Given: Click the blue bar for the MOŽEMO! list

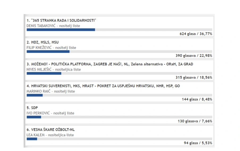Looking at the screenshot, I should [x=44, y=74].
